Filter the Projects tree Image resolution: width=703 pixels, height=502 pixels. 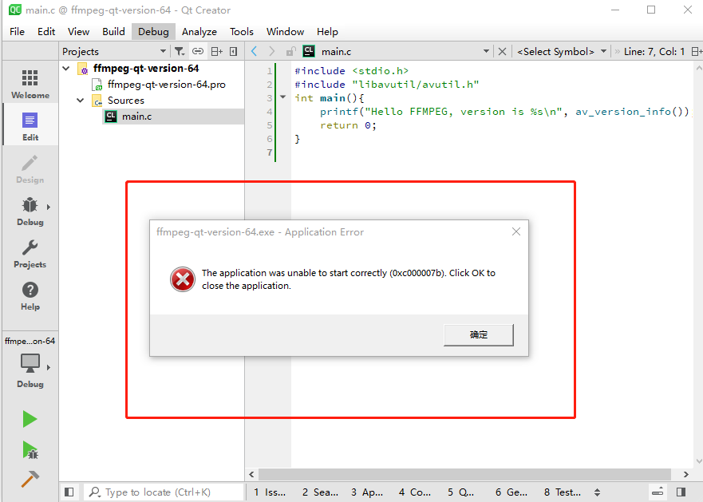tap(180, 52)
